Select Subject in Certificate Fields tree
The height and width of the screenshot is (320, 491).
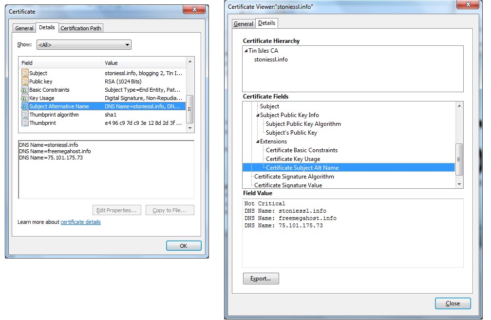point(269,106)
